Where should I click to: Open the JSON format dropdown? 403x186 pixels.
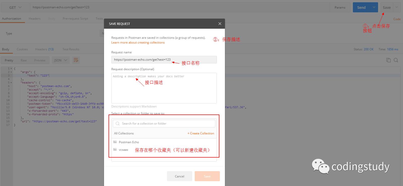point(61,60)
